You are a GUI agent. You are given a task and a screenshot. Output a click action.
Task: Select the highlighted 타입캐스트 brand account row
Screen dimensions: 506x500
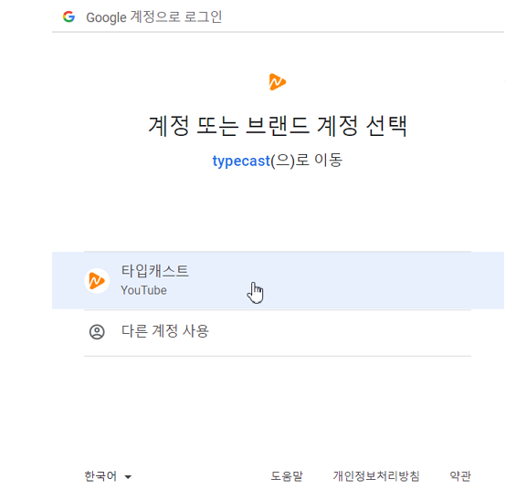point(278,280)
